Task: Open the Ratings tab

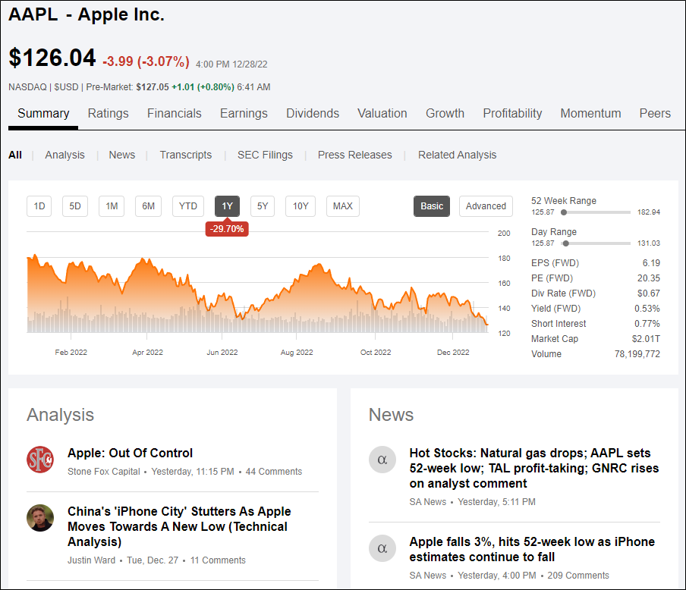Action: (108, 113)
